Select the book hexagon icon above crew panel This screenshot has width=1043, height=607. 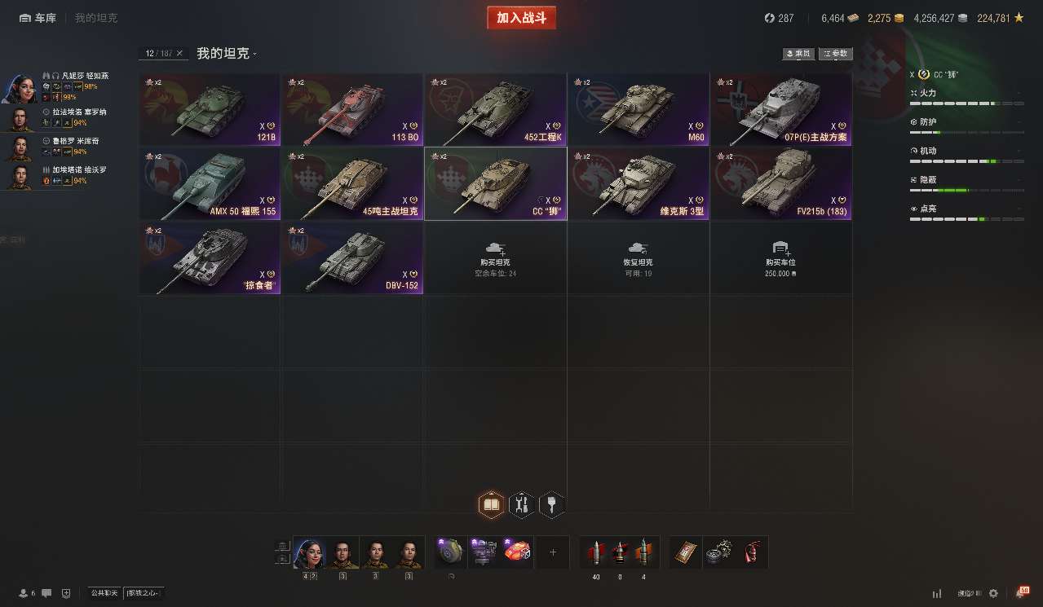491,505
